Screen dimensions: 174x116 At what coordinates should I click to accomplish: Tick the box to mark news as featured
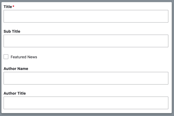tap(6, 57)
